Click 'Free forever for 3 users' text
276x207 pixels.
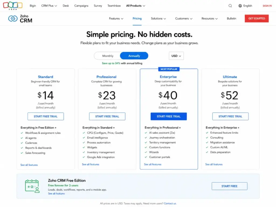tap(63, 185)
